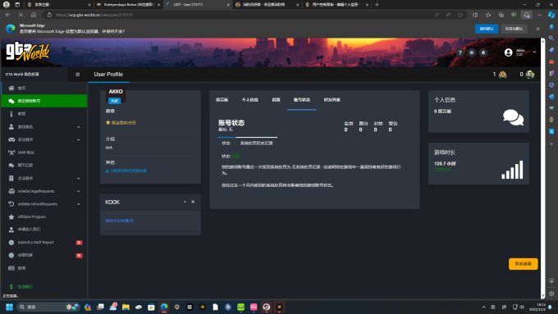Open File Explorer from the taskbar
This screenshot has height=314, width=558.
[x=126, y=307]
